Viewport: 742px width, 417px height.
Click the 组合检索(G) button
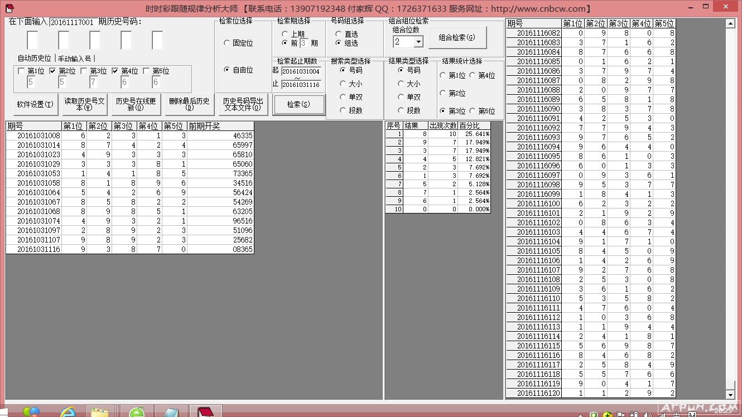457,37
